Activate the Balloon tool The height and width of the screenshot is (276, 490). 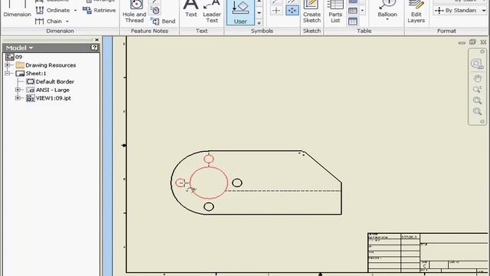coord(387,8)
